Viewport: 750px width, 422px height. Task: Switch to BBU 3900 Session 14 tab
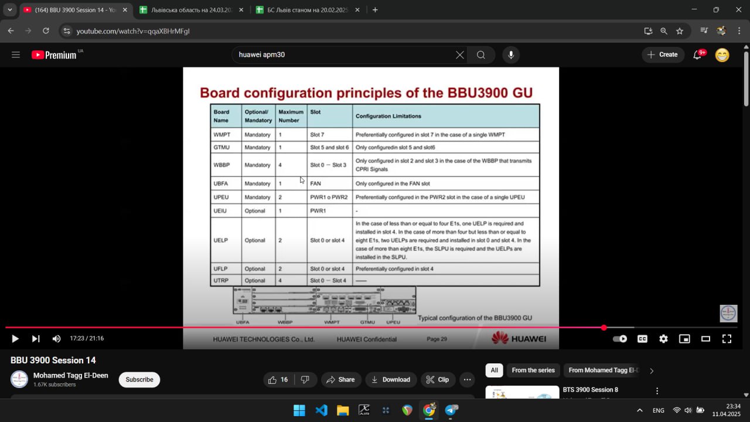75,10
